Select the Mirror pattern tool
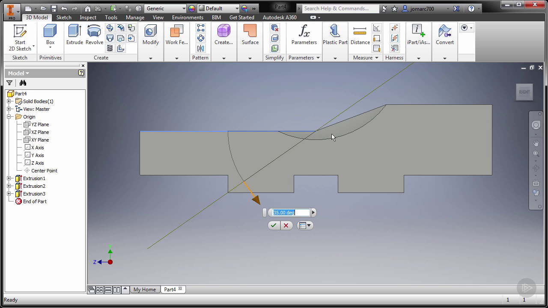This screenshot has width=548, height=308. pos(200,48)
